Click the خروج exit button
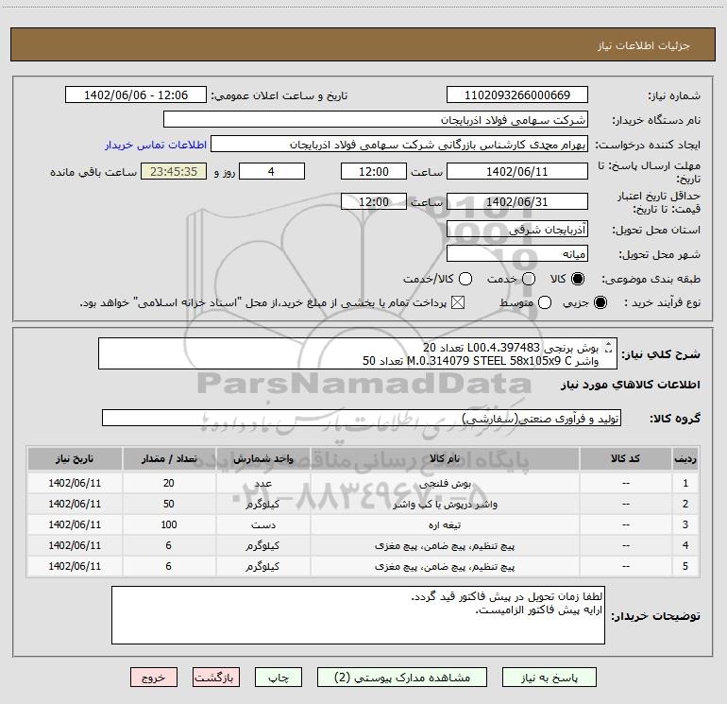 pyautogui.click(x=154, y=678)
